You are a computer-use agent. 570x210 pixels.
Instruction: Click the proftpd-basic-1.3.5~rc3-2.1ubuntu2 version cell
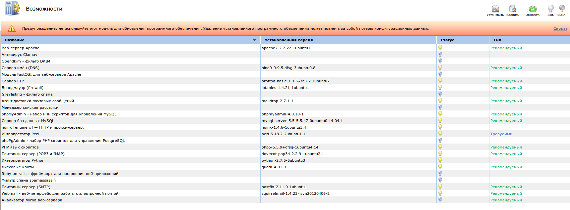pos(295,81)
